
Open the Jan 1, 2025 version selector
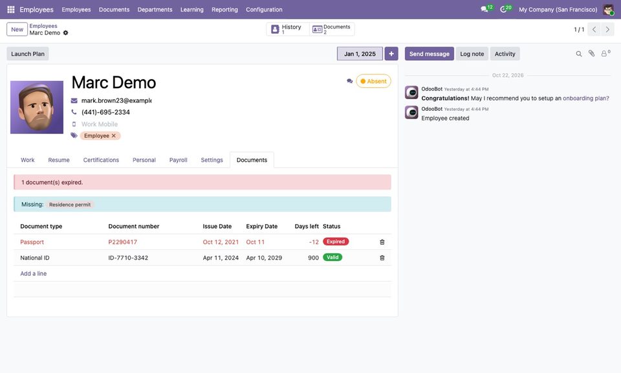pos(360,54)
